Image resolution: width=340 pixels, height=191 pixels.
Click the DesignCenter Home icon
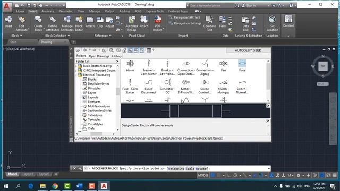(124, 50)
